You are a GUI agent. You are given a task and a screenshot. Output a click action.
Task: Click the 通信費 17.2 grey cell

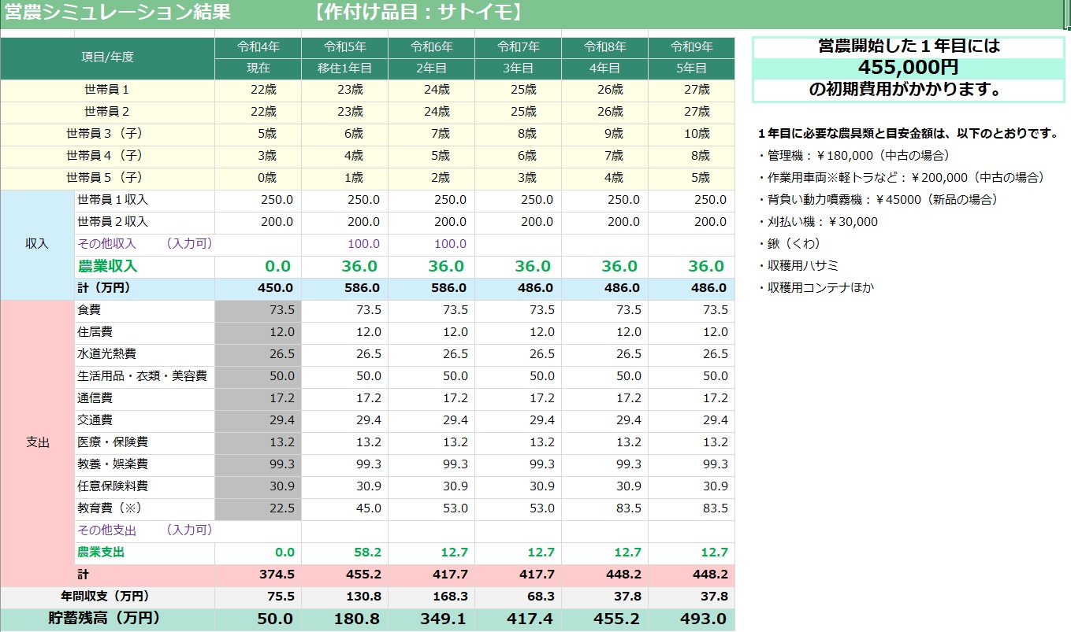pyautogui.click(x=258, y=398)
